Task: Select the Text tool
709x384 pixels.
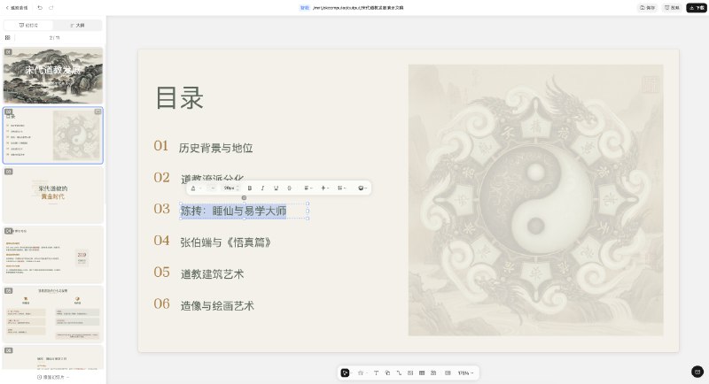Action: tap(376, 372)
